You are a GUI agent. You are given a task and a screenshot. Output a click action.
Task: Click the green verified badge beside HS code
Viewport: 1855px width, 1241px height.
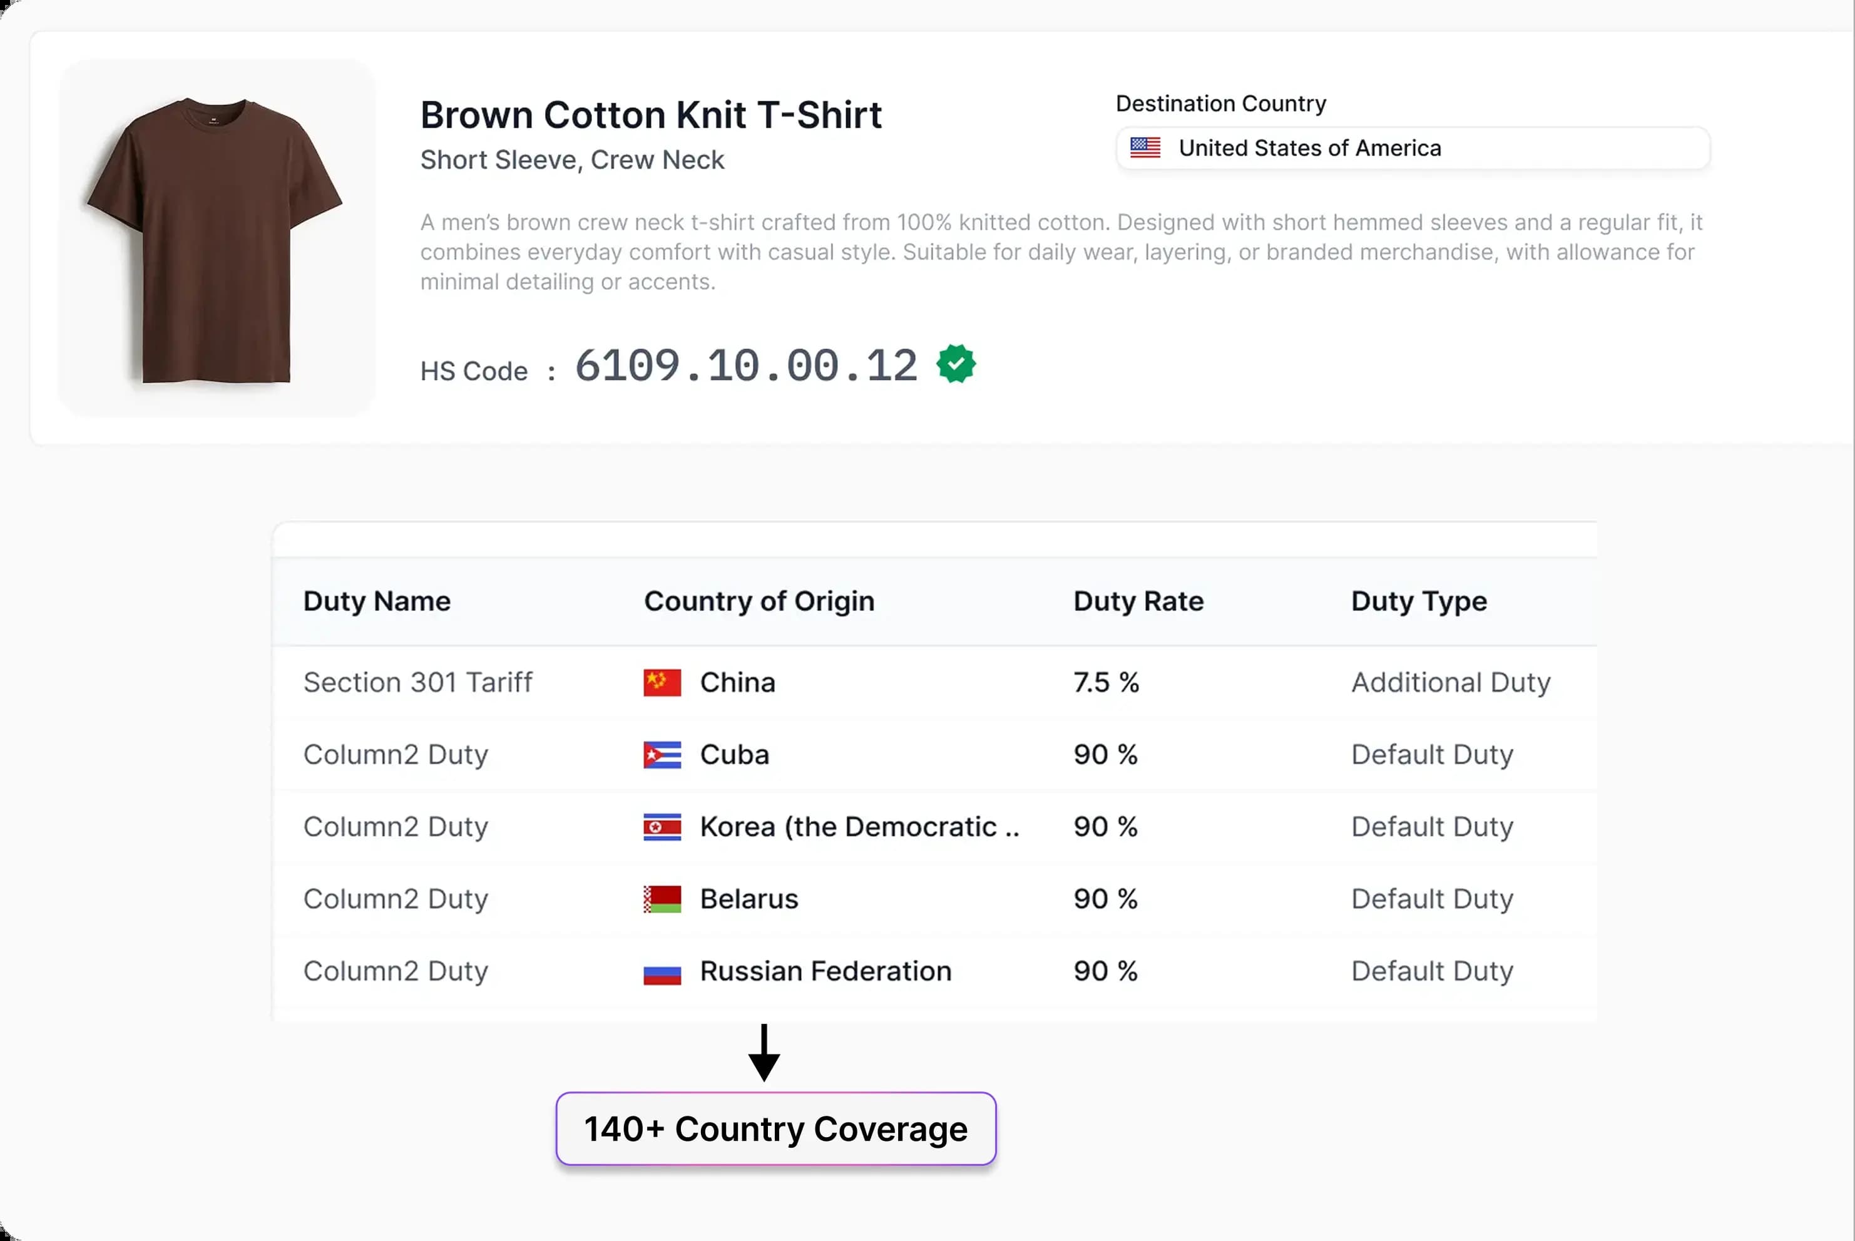(956, 364)
